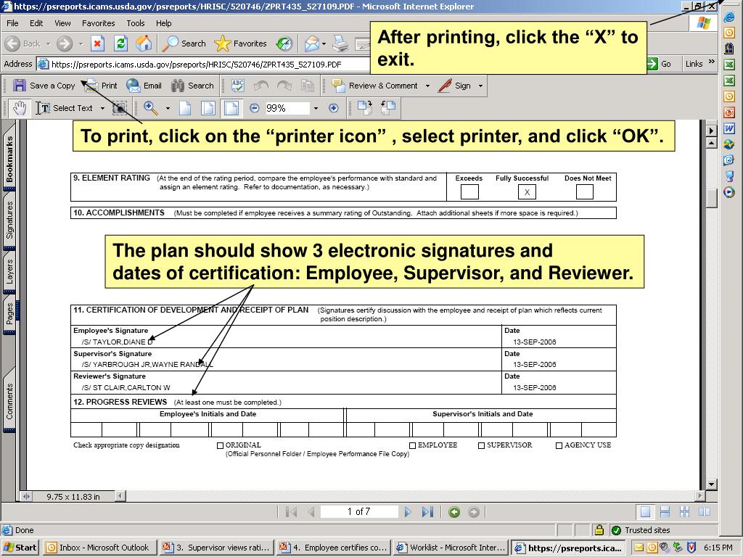The height and width of the screenshot is (557, 743).
Task: Click Save a Copy in Adobe toolbar
Action: (44, 86)
